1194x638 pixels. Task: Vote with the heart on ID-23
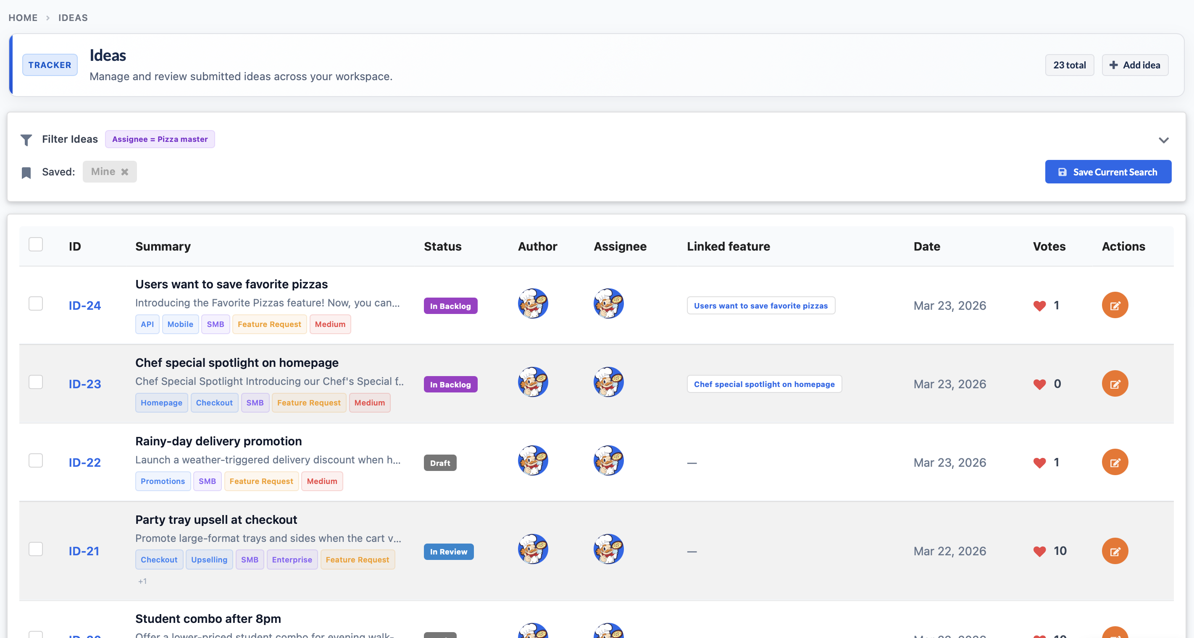(1040, 384)
